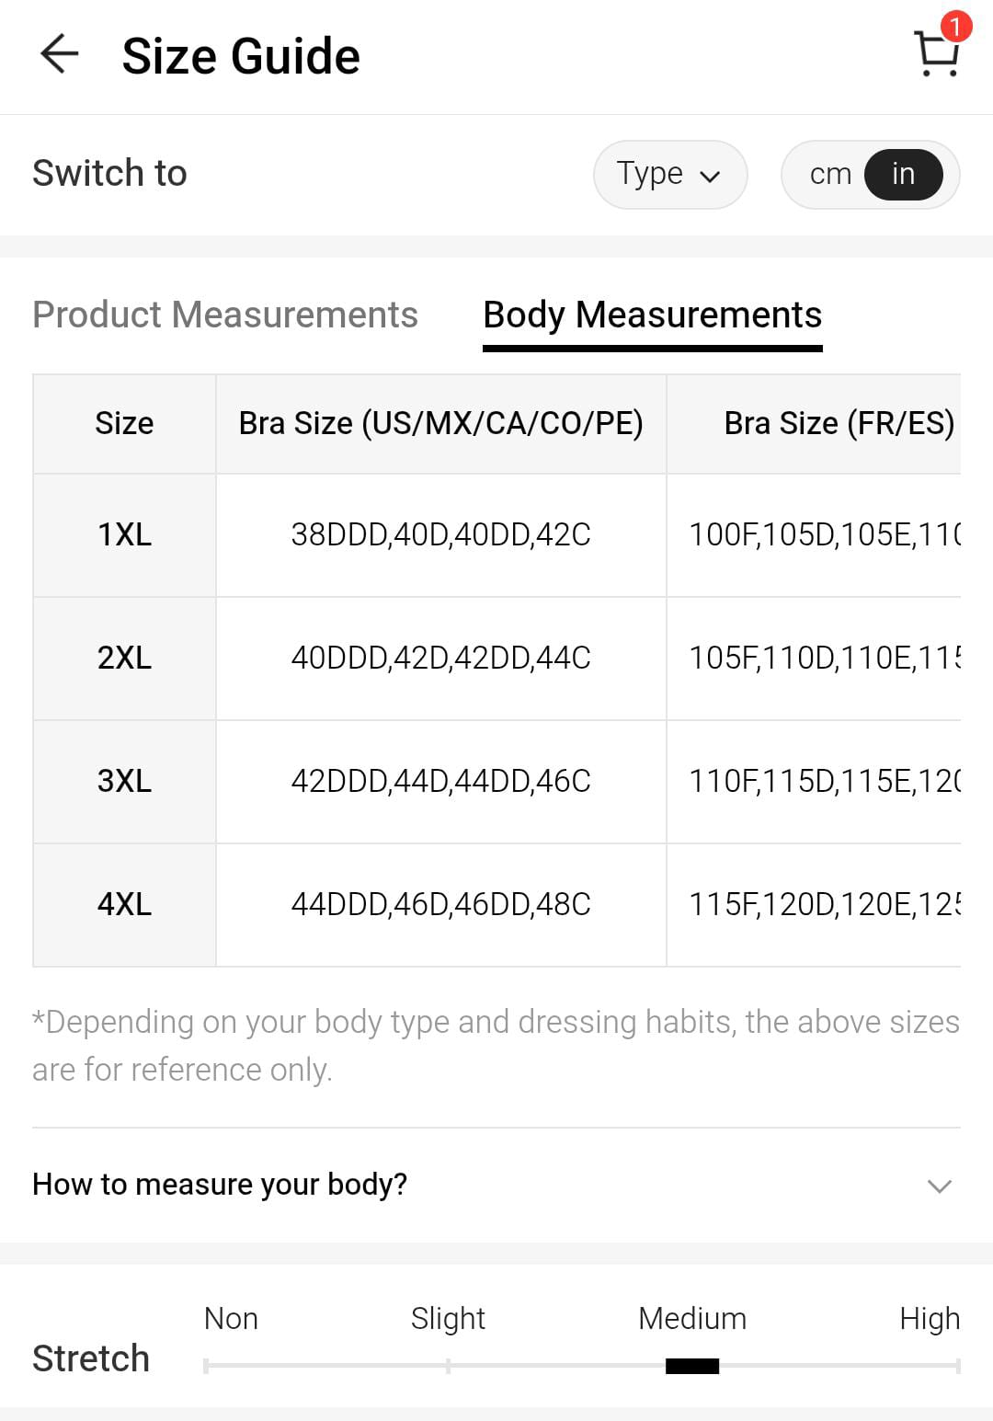Image resolution: width=993 pixels, height=1421 pixels.
Task: Switch units to cm
Action: click(x=830, y=174)
